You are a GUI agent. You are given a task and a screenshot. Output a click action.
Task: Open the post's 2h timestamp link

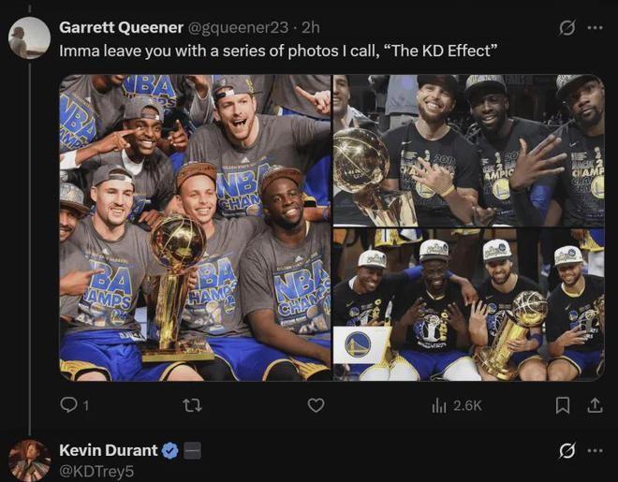pos(311,27)
